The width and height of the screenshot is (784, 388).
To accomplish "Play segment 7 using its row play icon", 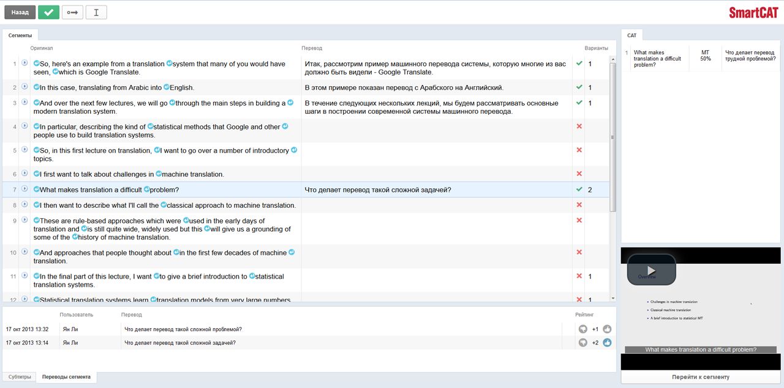I will (x=24, y=189).
